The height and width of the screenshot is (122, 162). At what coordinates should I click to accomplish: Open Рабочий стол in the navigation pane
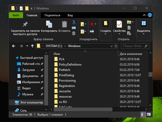click(30, 64)
